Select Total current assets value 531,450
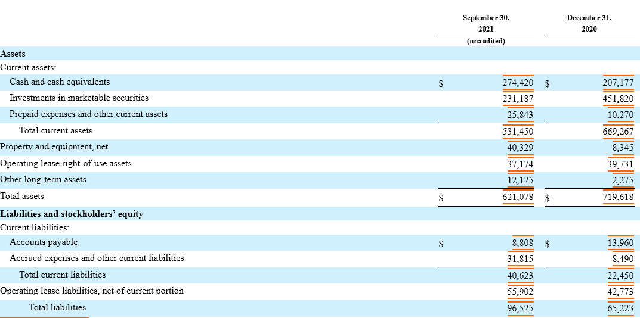The image size is (640, 318). [x=518, y=131]
